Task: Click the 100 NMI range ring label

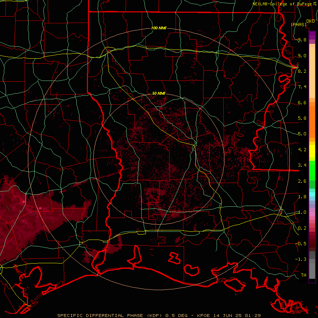Action: 159,28
